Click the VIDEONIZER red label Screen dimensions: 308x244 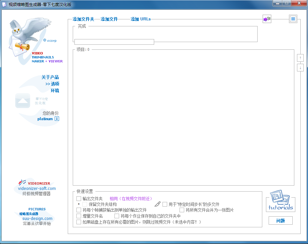pyautogui.click(x=39, y=183)
